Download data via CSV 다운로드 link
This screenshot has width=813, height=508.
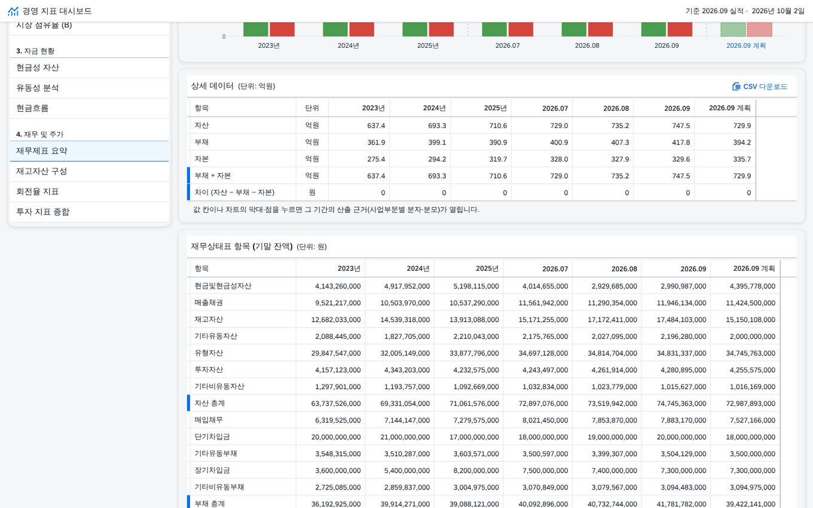pyautogui.click(x=760, y=87)
